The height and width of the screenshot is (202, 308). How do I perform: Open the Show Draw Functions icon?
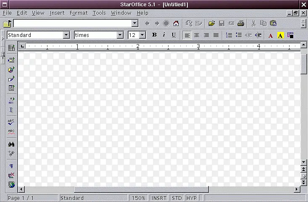click(11, 79)
